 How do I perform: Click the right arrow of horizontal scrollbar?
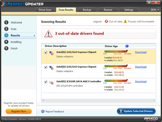pos(154,100)
